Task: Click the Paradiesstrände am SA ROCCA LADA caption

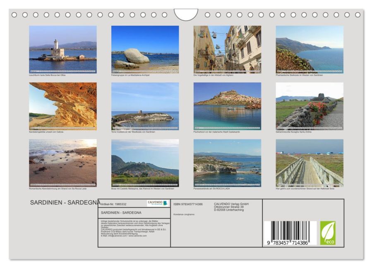Action: pyautogui.click(x=211, y=189)
